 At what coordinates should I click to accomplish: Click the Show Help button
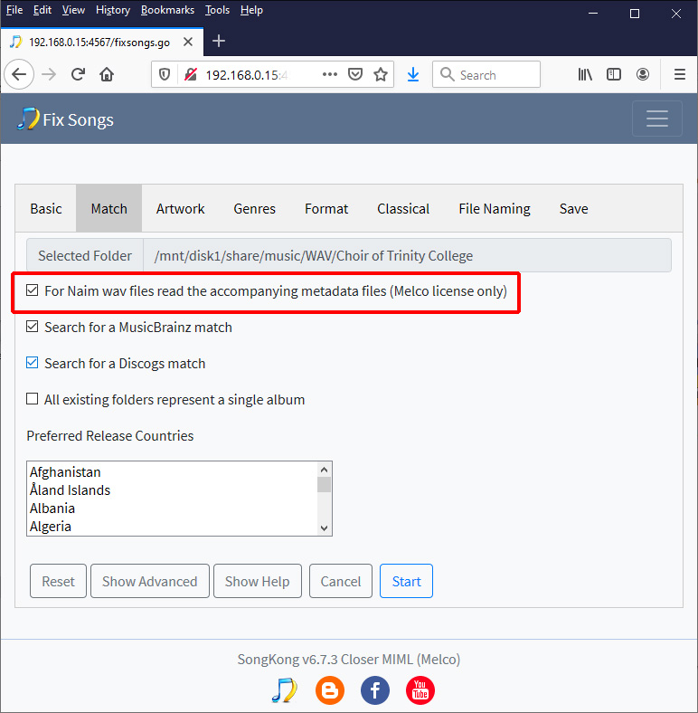[257, 581]
